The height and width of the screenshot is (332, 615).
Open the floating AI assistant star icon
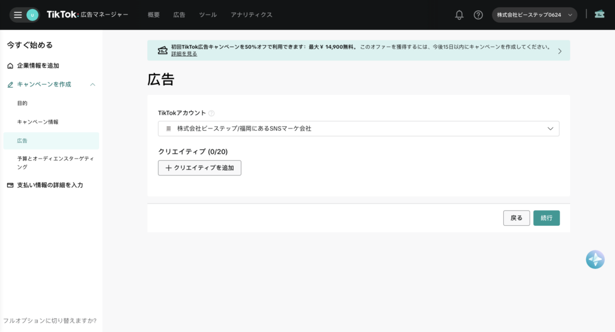click(x=595, y=259)
